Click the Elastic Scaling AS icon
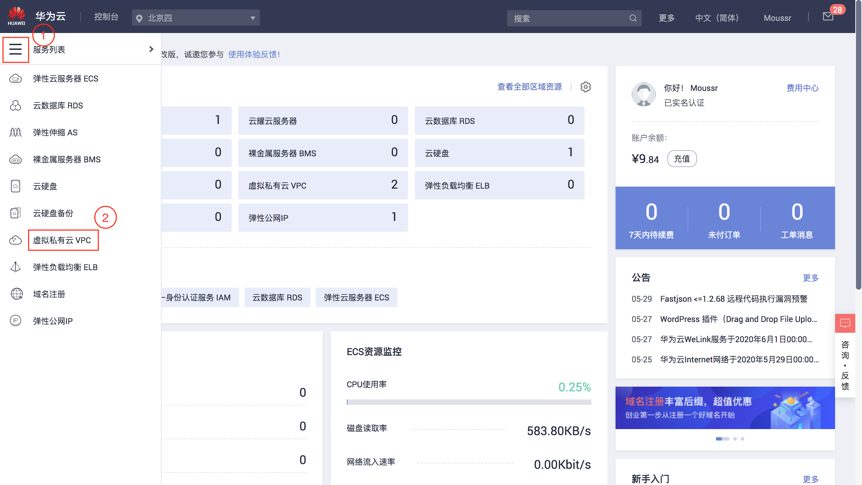862x485 pixels. 15,132
